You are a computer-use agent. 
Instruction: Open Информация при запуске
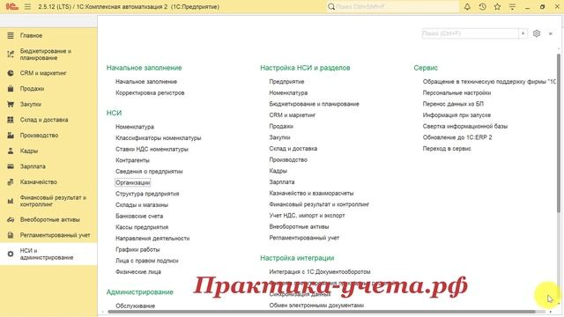(456, 115)
